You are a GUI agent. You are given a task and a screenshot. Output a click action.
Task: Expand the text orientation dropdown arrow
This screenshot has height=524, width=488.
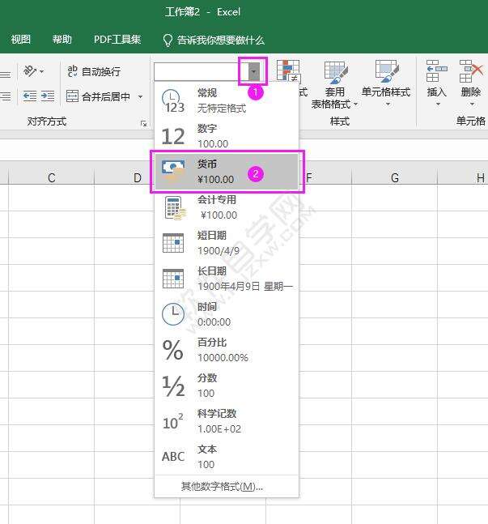coord(42,71)
